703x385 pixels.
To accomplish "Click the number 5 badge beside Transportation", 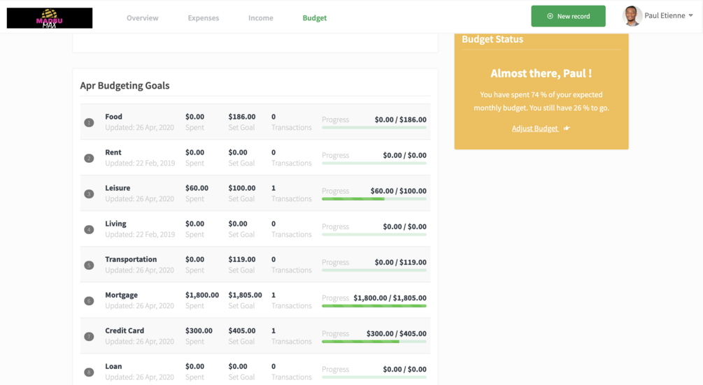I will (89, 266).
